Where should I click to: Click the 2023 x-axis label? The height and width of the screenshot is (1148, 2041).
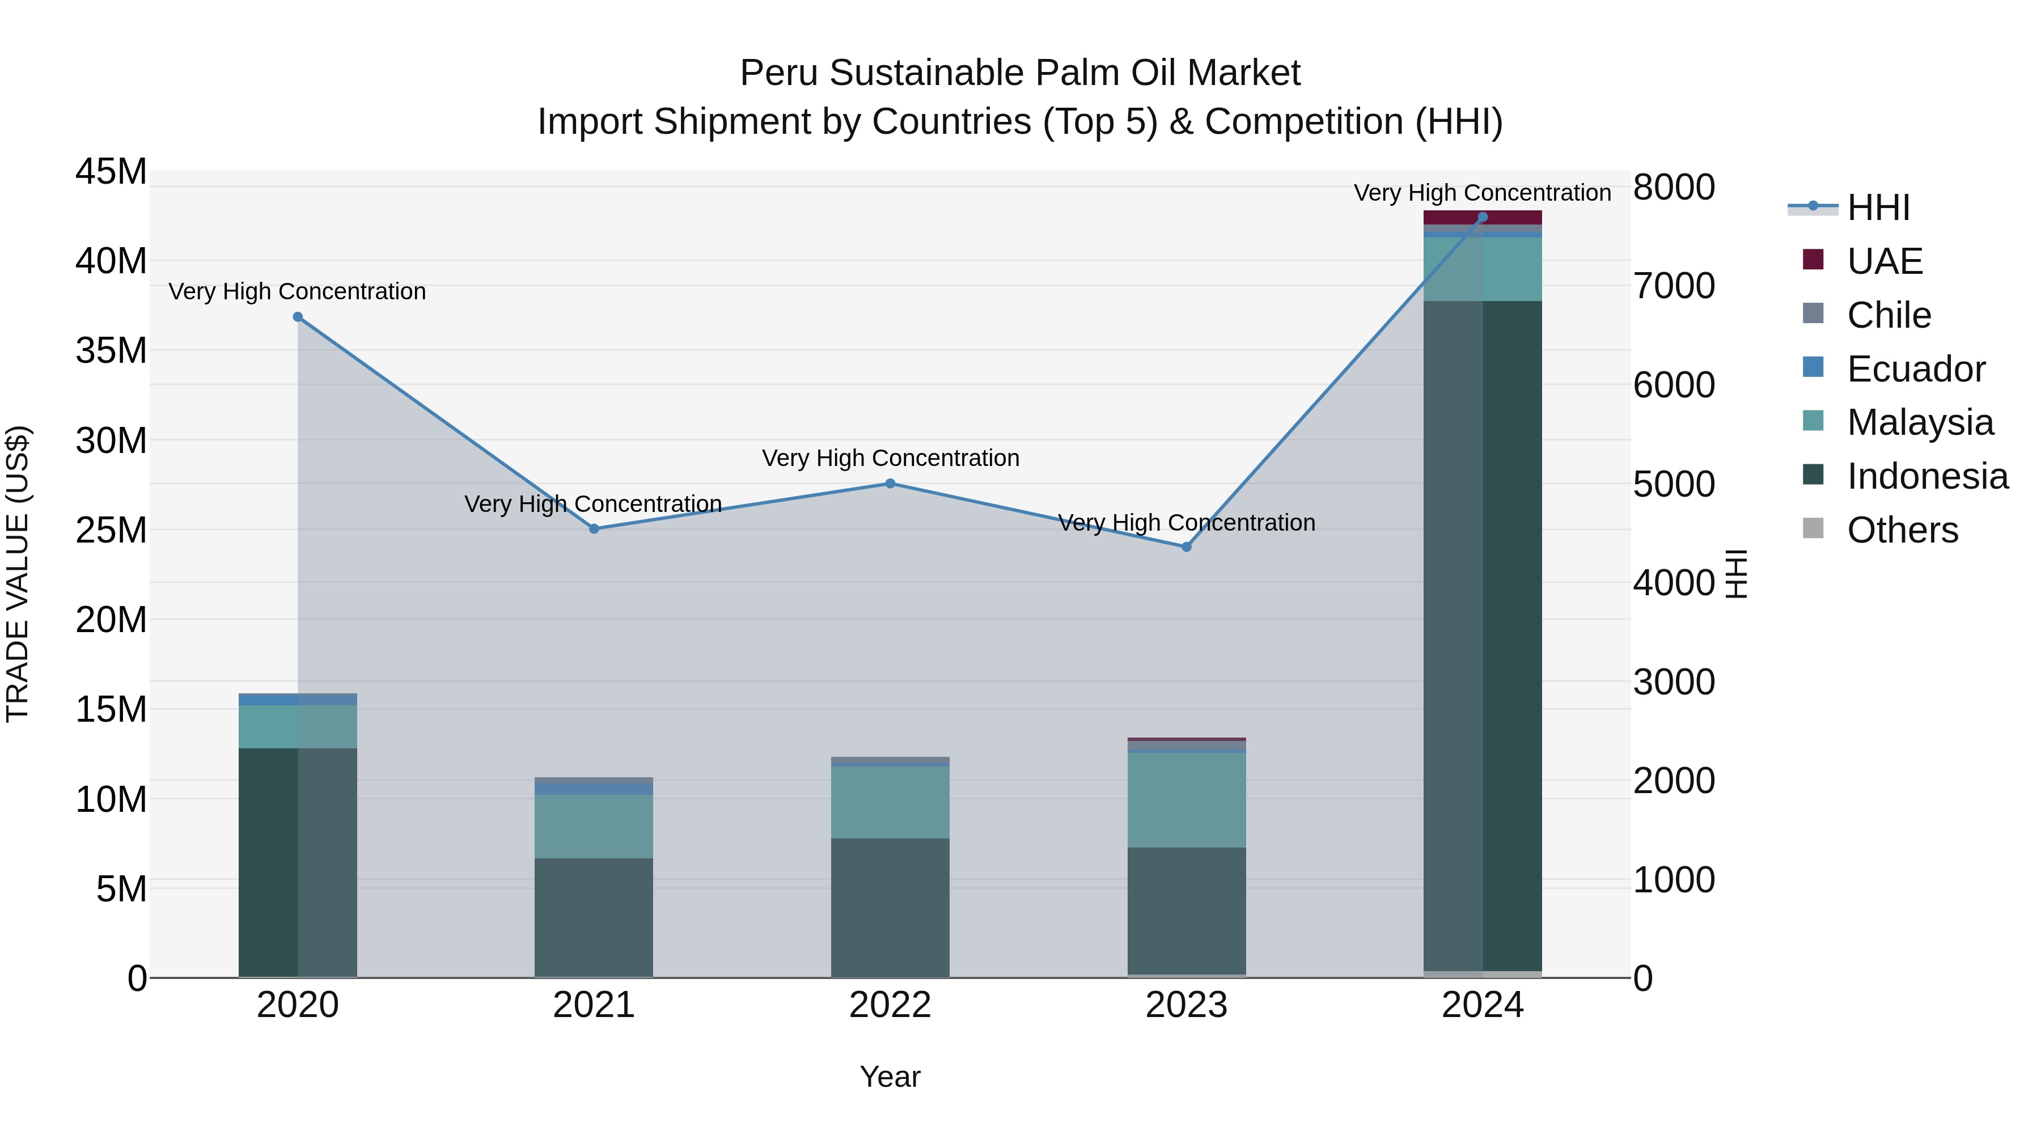click(x=1186, y=1005)
